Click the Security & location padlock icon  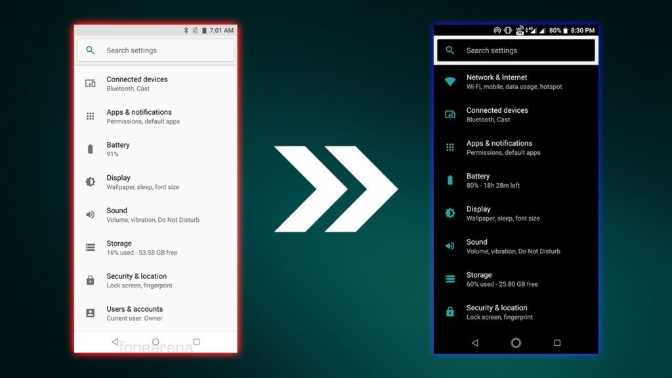point(450,312)
